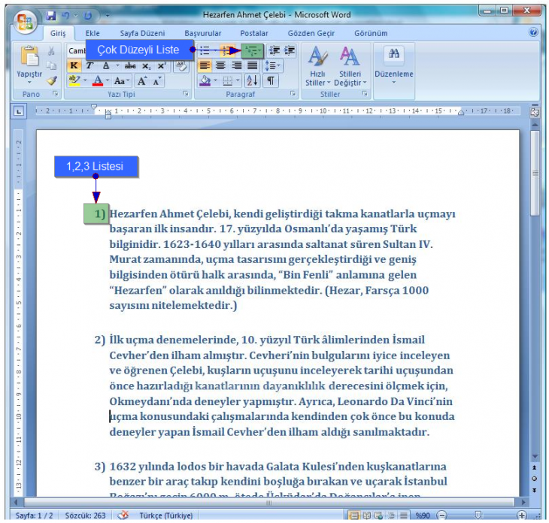The height and width of the screenshot is (523, 549).
Task: Toggle strikethrough (abc) formatting
Action: [x=130, y=66]
